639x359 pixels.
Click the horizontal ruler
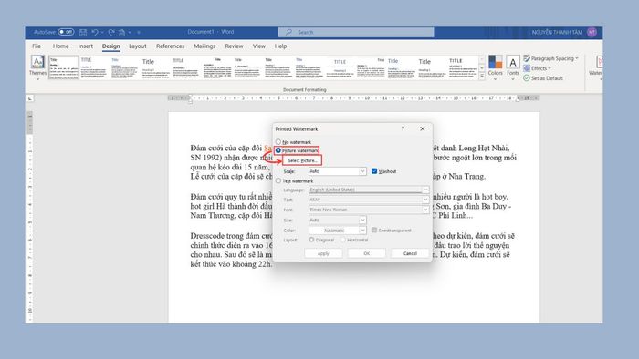tap(354, 98)
